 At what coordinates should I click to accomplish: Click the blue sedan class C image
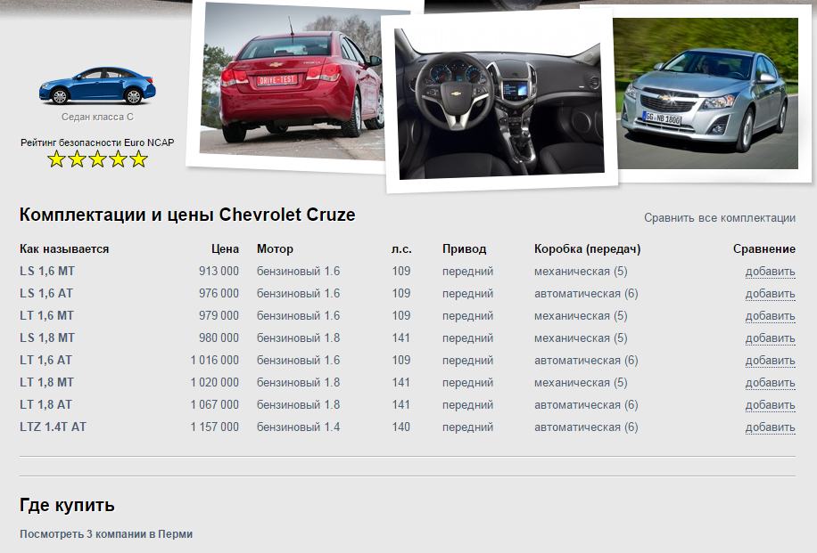pos(97,85)
